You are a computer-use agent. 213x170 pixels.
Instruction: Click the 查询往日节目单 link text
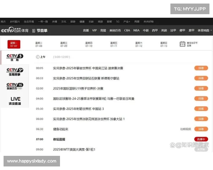pos(192,44)
